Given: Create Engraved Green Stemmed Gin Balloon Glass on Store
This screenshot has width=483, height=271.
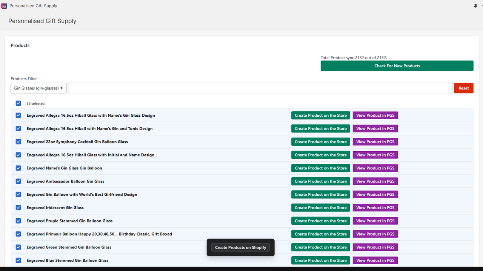Looking at the screenshot, I should [320, 247].
